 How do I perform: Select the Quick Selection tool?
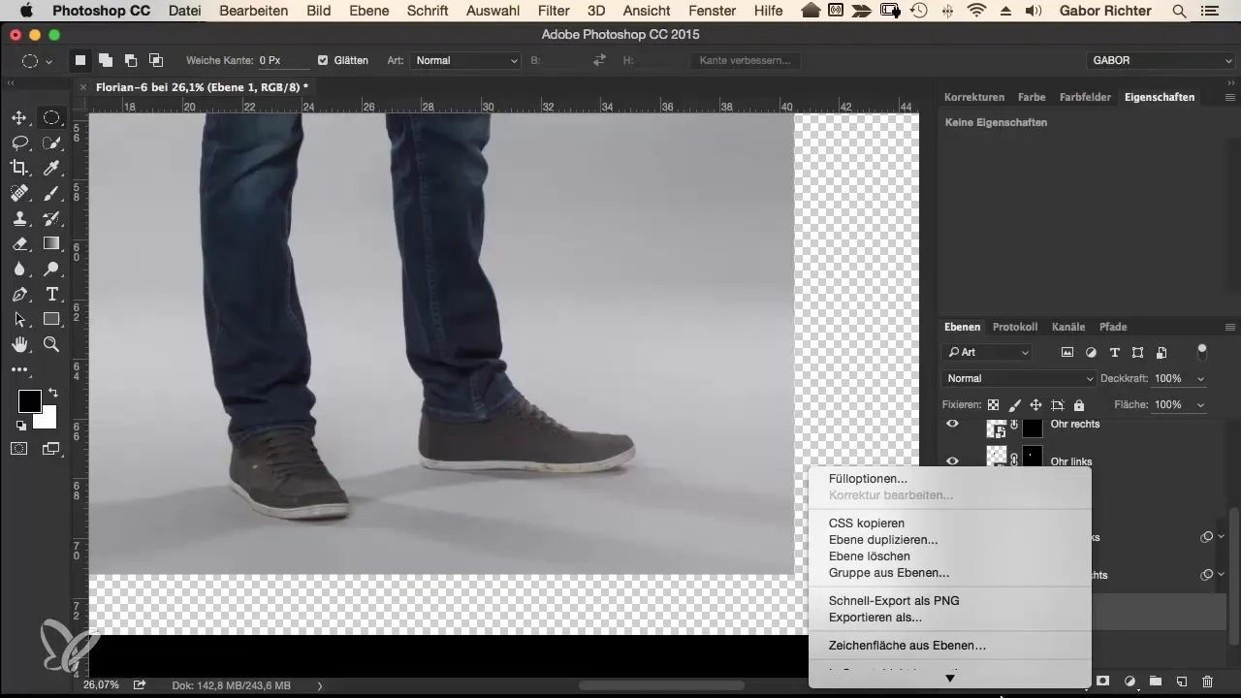[51, 143]
